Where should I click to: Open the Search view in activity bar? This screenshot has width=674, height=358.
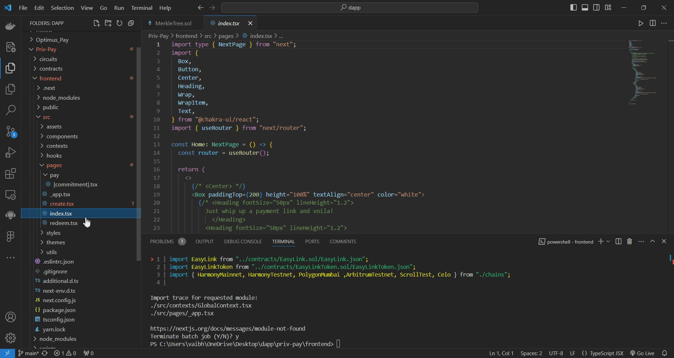click(11, 110)
